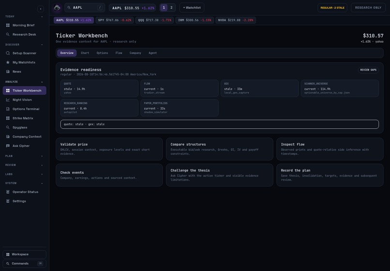Open the Validate price card
The height and width of the screenshot is (271, 390).
[109, 149]
